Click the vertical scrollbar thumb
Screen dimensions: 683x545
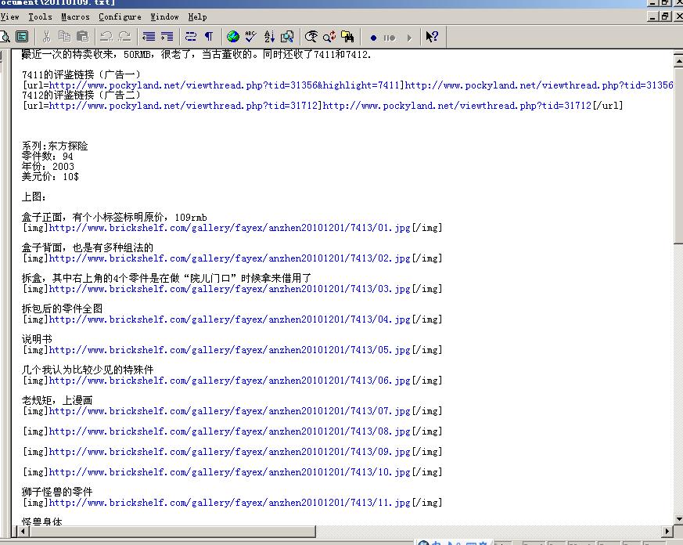pos(678,155)
